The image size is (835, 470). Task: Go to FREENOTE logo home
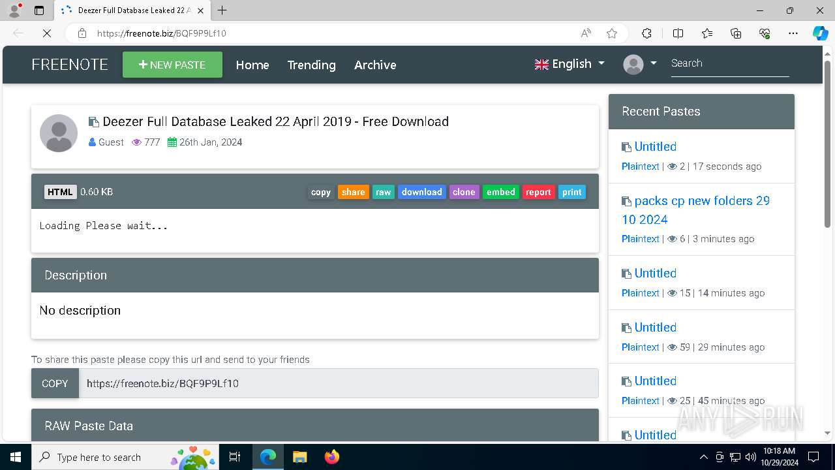[x=70, y=65]
